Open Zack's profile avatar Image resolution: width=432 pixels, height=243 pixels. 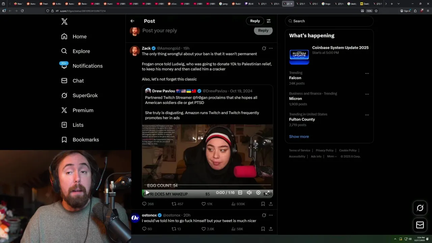click(x=135, y=51)
